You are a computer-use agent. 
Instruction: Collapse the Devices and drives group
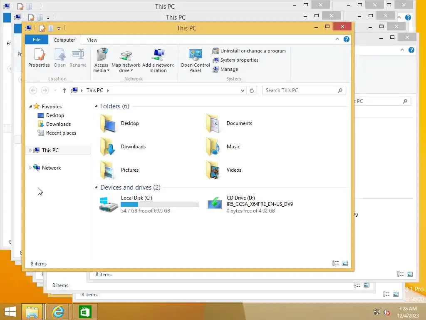pos(96,187)
